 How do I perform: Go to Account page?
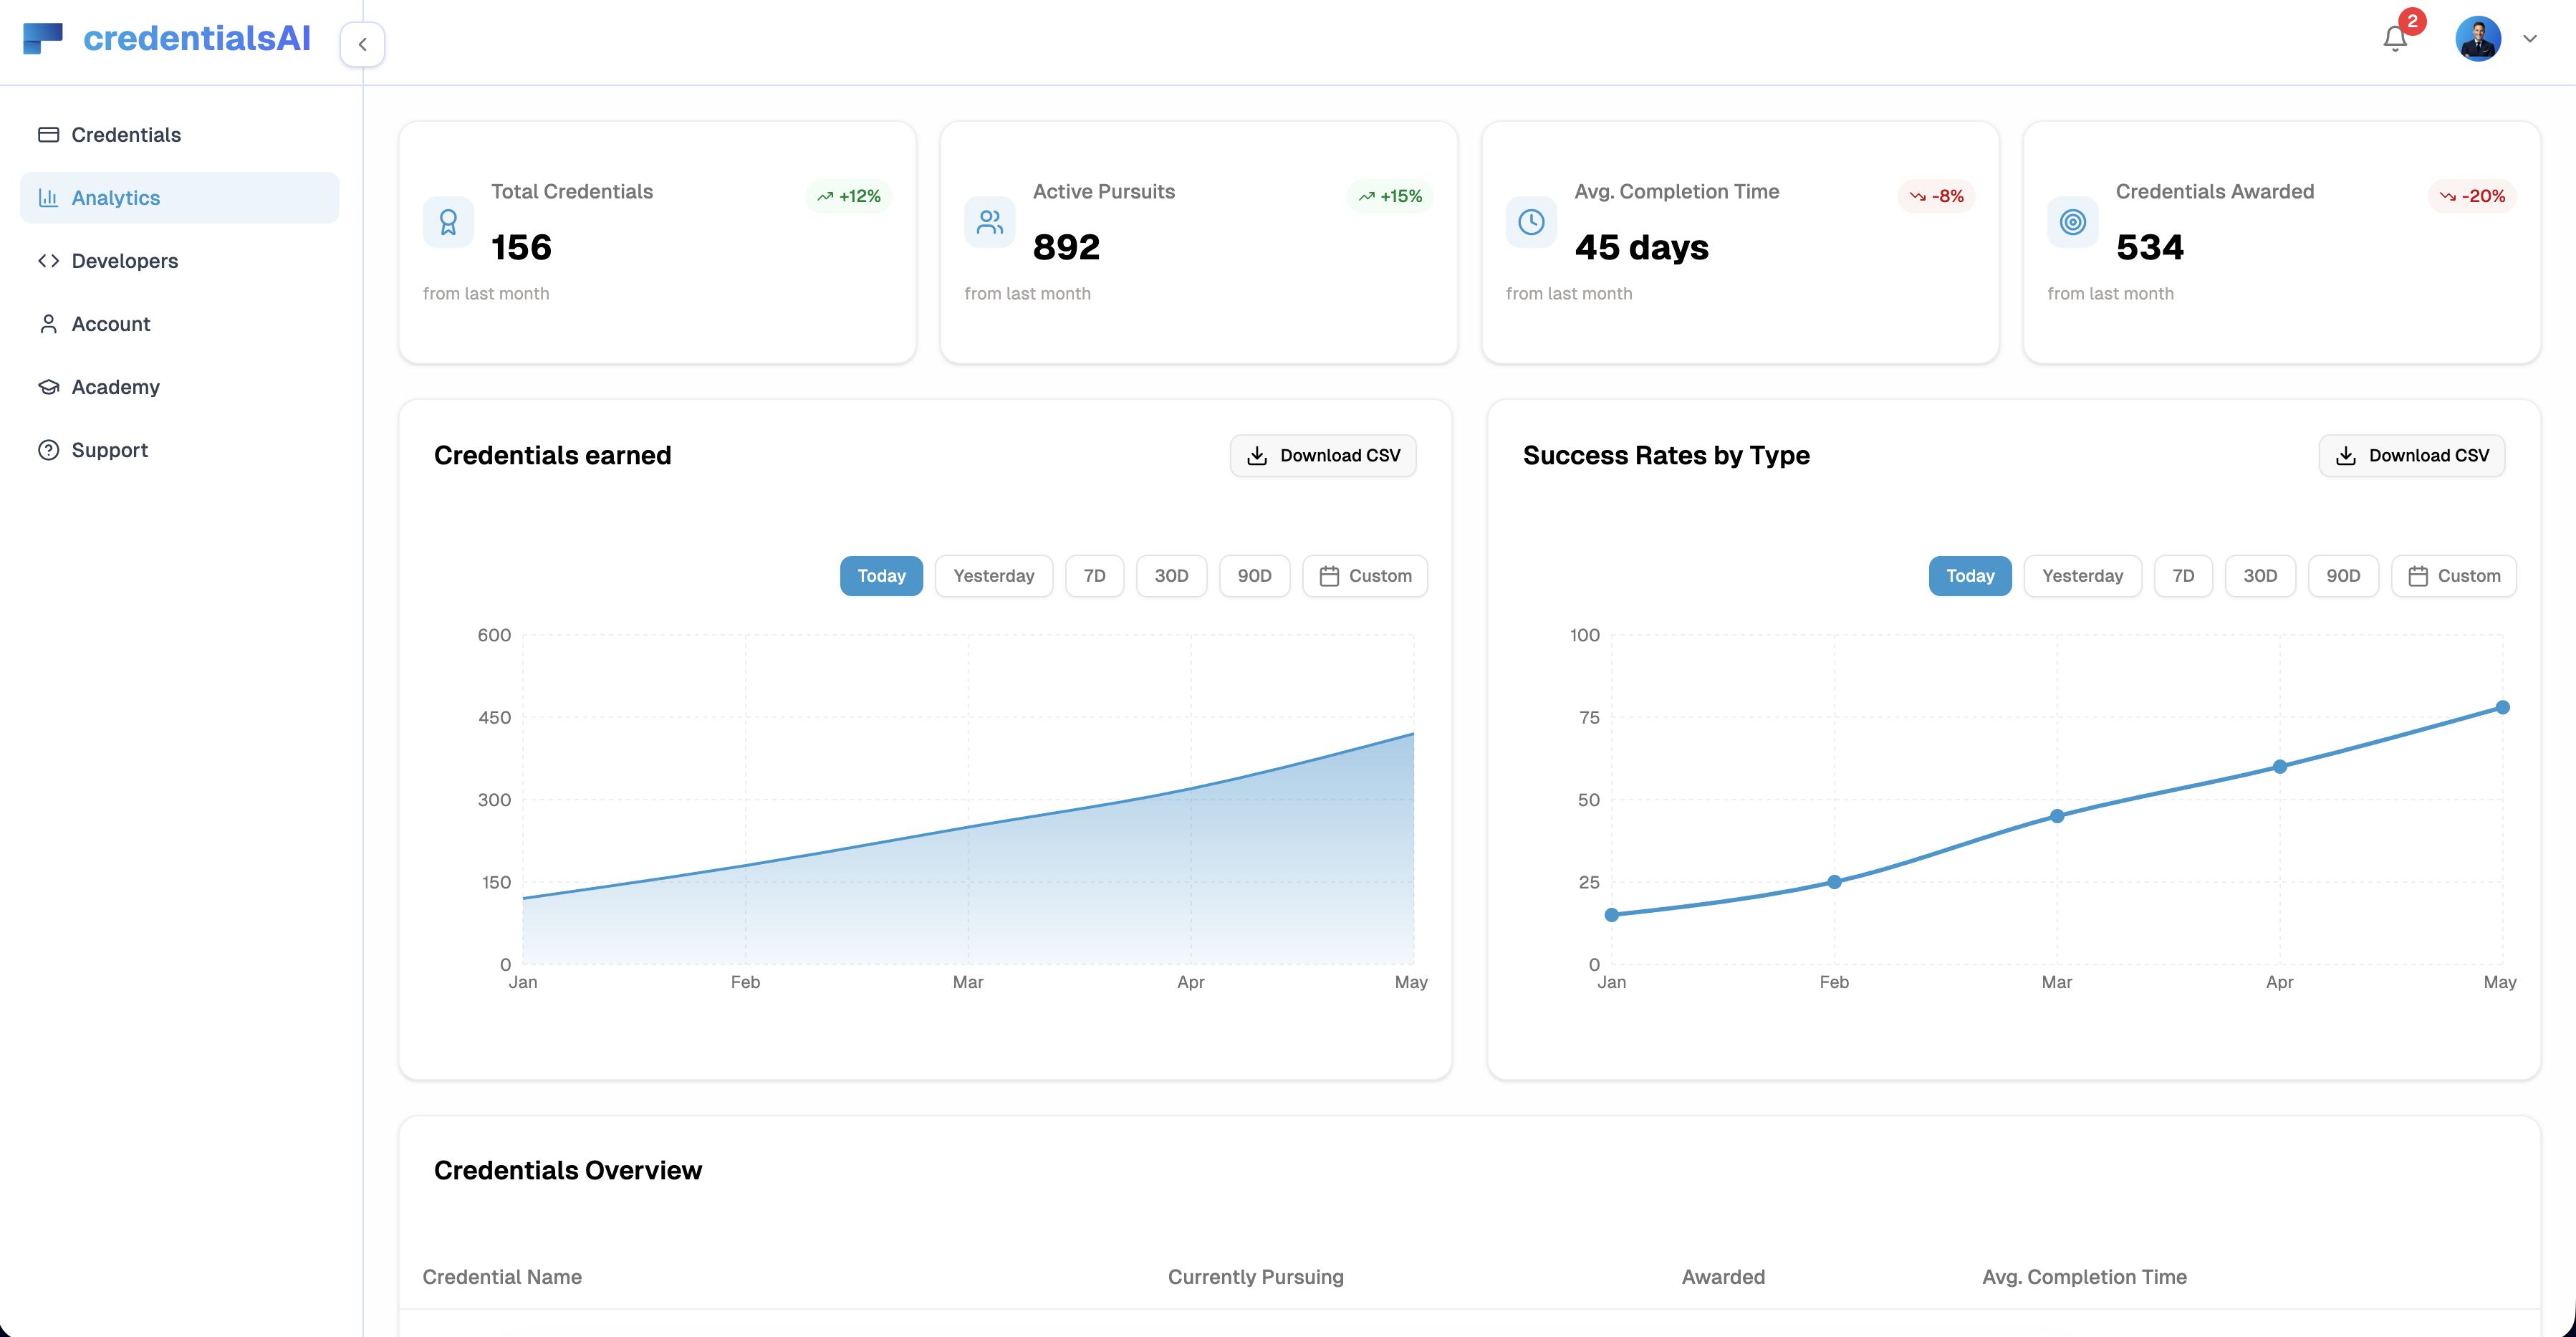(x=179, y=324)
